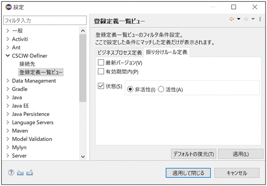Enable the 最新バージョン(V) checkbox

[101, 62]
